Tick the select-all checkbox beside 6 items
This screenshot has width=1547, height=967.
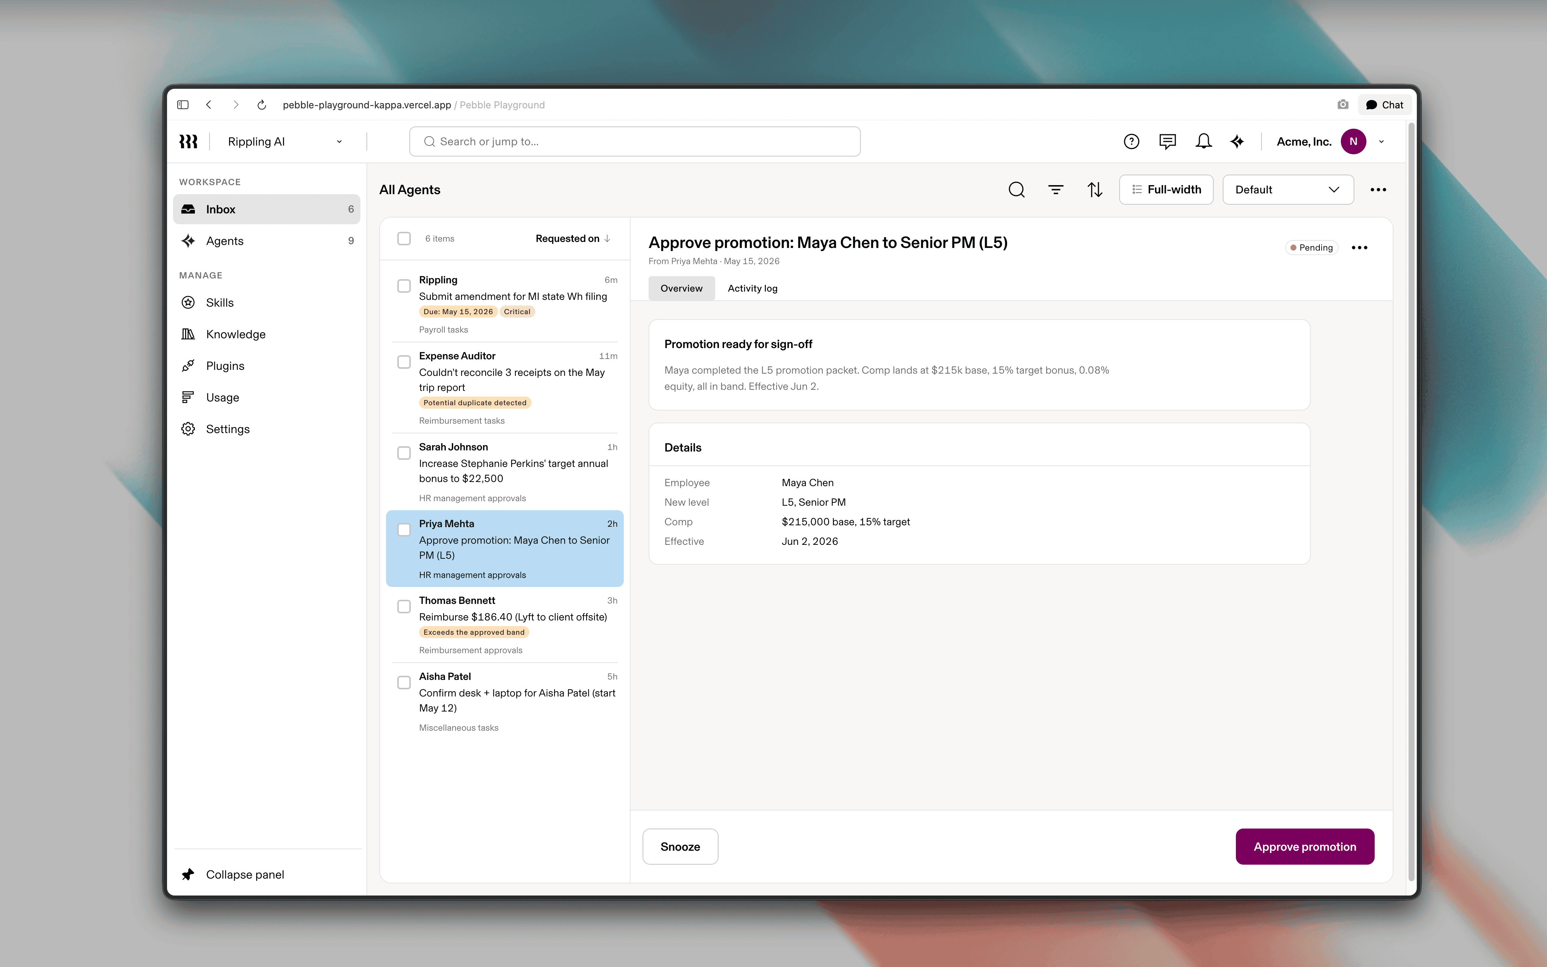(404, 239)
